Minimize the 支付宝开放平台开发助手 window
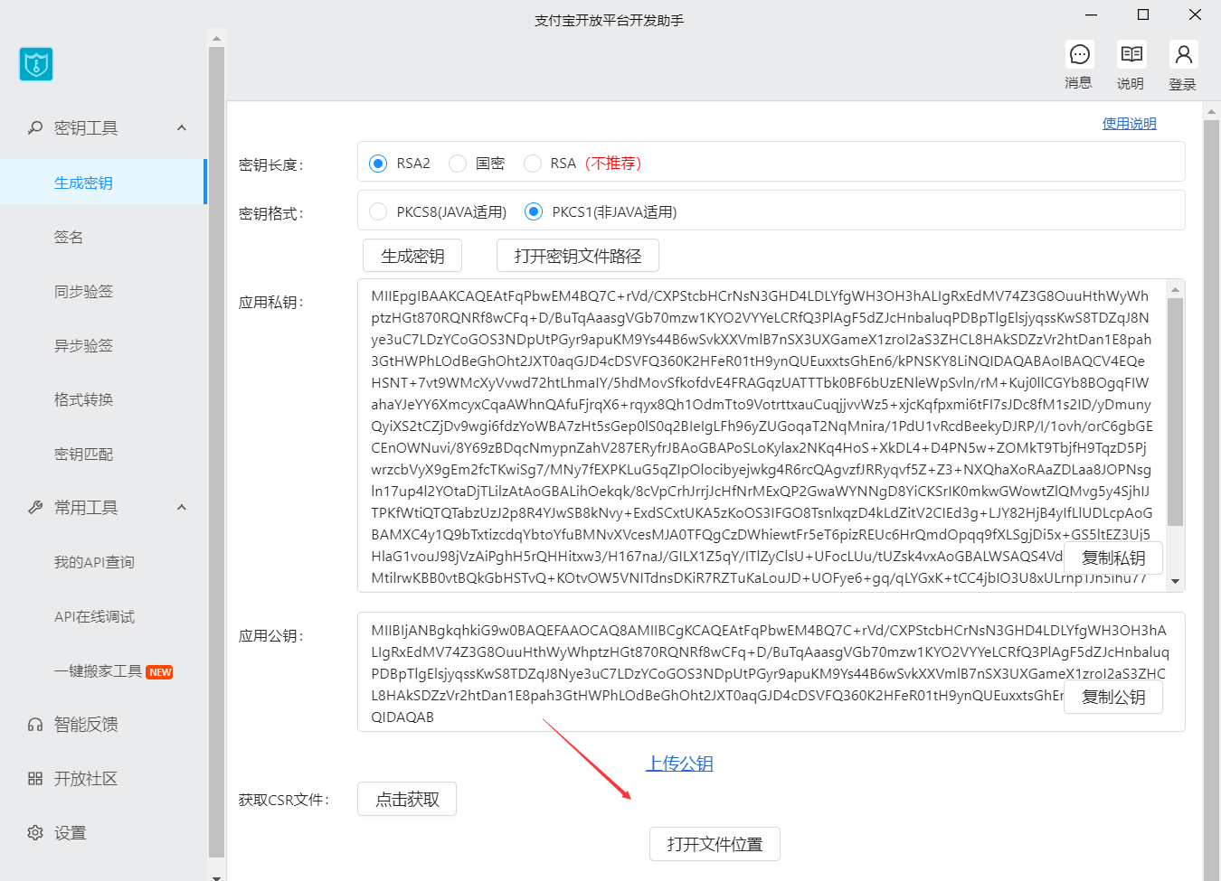This screenshot has width=1221, height=881. [1092, 14]
